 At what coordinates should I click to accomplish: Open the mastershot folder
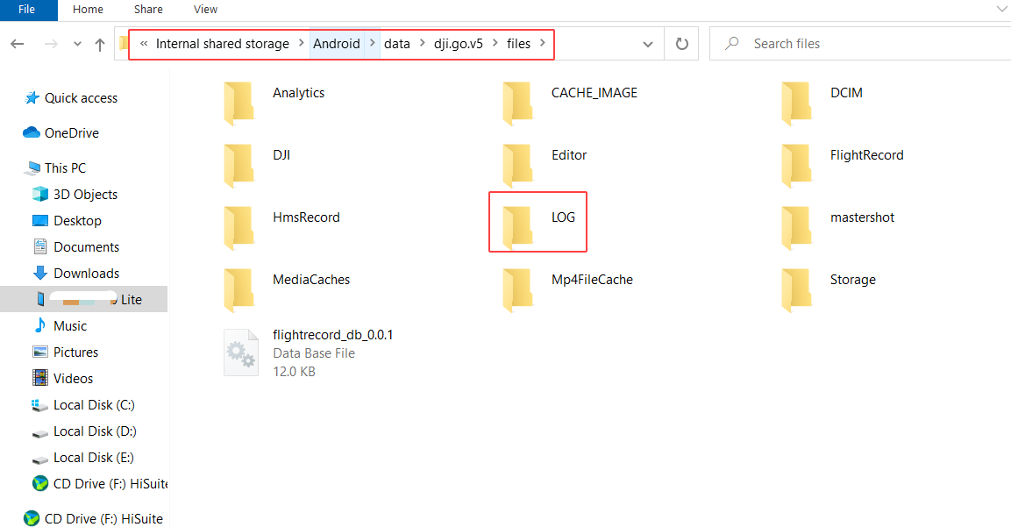pyautogui.click(x=862, y=217)
